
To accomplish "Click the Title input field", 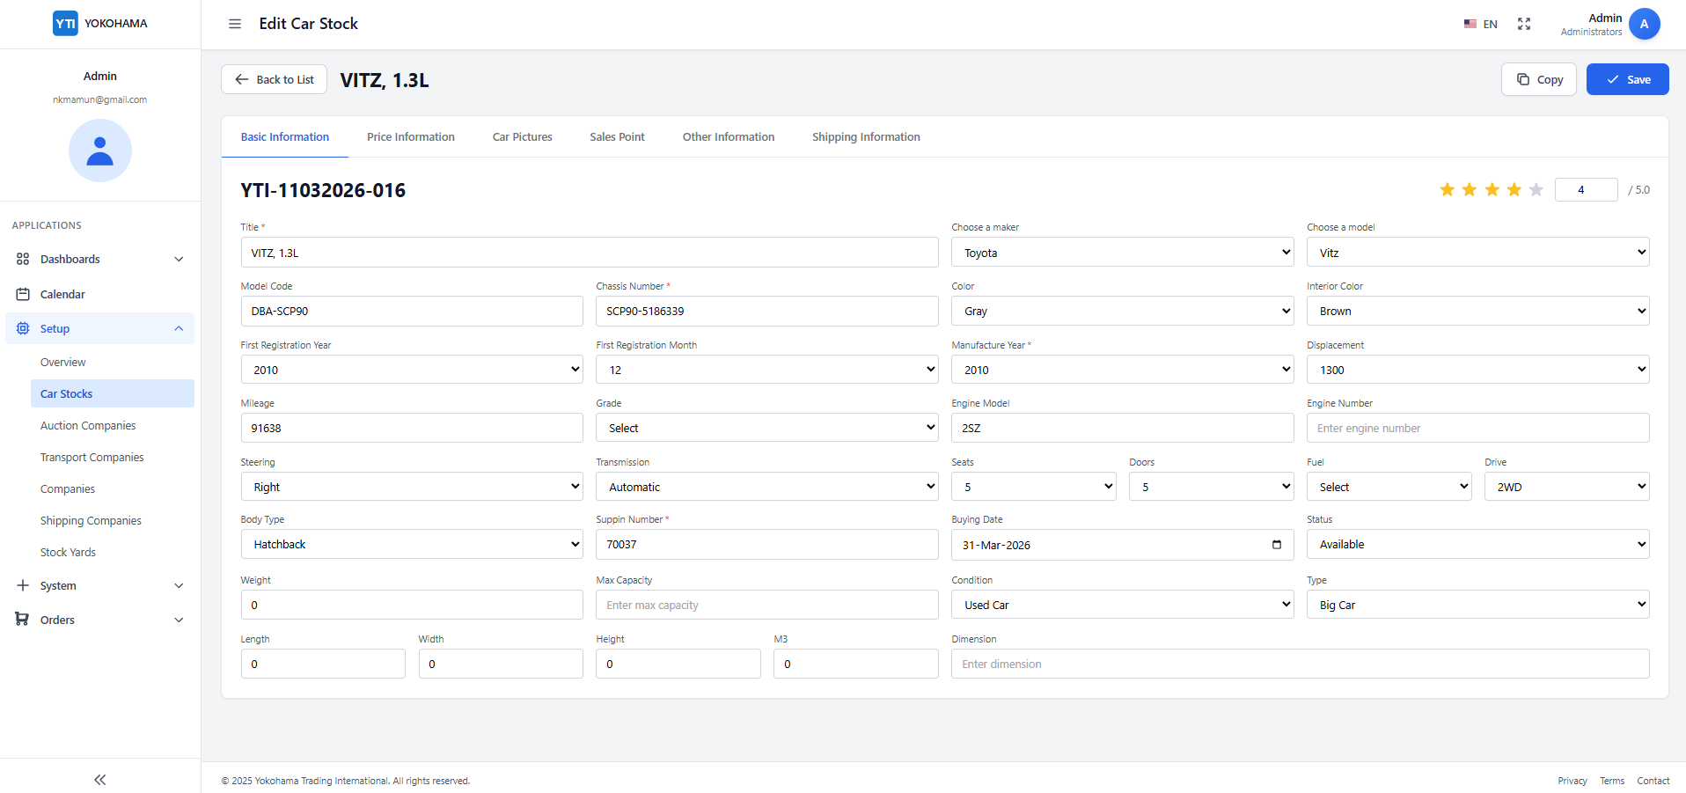I will click(590, 253).
